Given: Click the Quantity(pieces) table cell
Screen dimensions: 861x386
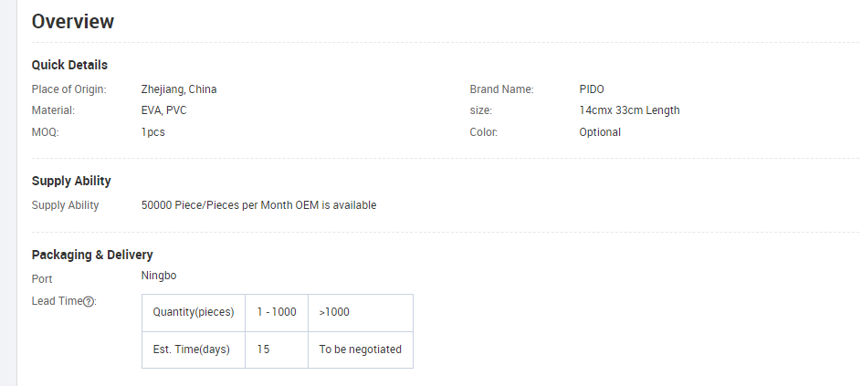Looking at the screenshot, I should (x=194, y=312).
